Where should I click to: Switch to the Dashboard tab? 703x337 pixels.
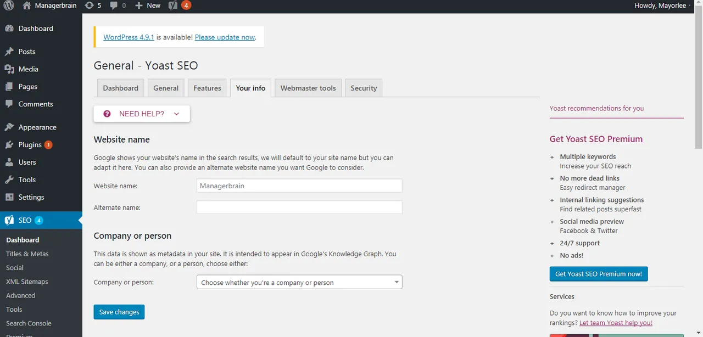tap(121, 88)
